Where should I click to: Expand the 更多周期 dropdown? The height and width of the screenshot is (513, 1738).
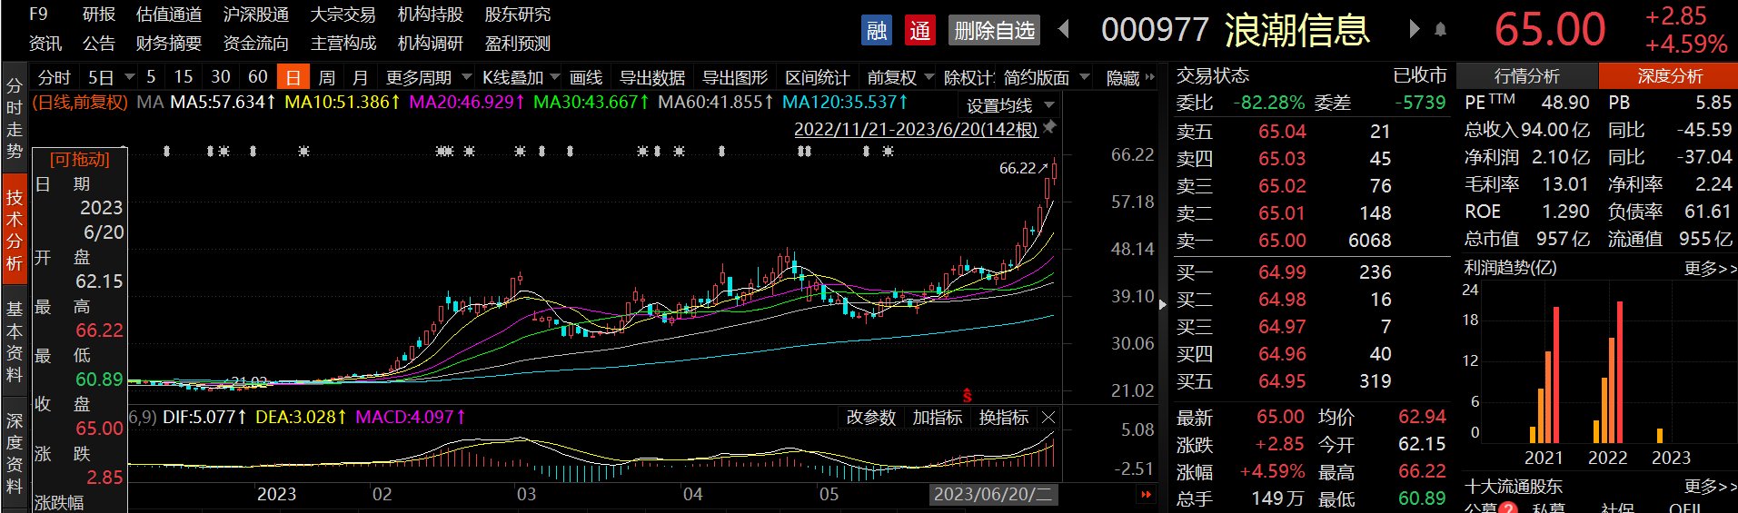point(467,77)
